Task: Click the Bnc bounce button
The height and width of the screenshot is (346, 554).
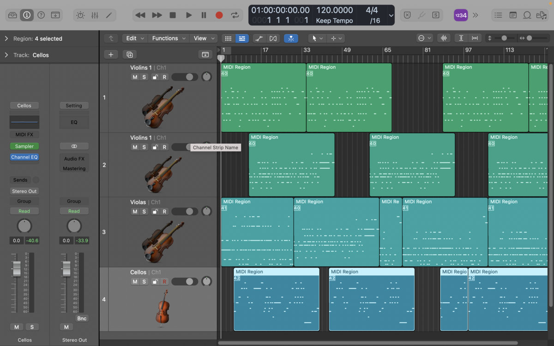Action: (x=82, y=318)
